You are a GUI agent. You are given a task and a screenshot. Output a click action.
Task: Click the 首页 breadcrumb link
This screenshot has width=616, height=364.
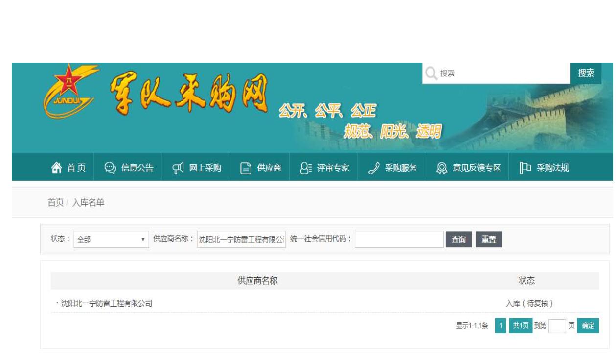pyautogui.click(x=55, y=203)
